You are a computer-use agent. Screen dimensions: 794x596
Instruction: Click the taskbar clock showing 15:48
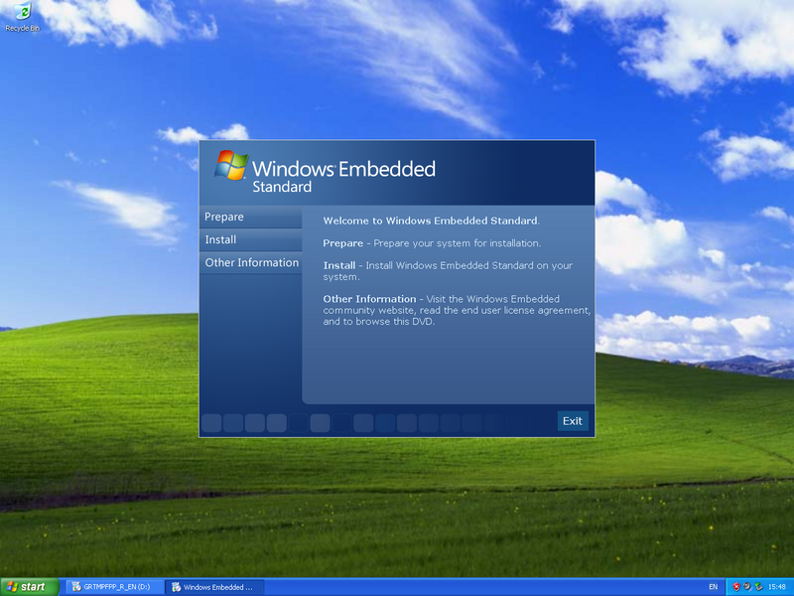coord(777,587)
